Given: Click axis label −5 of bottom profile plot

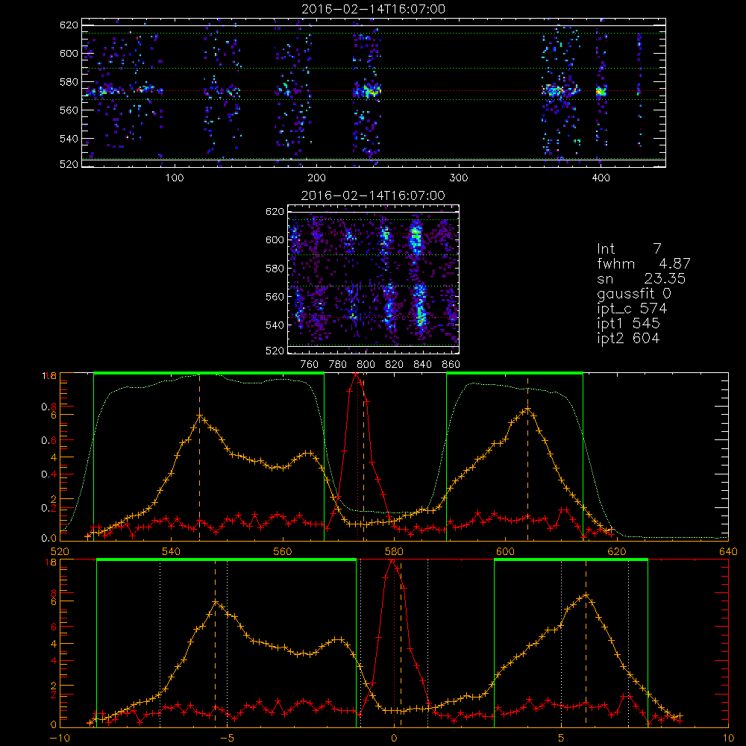Looking at the screenshot, I should pos(227,738).
